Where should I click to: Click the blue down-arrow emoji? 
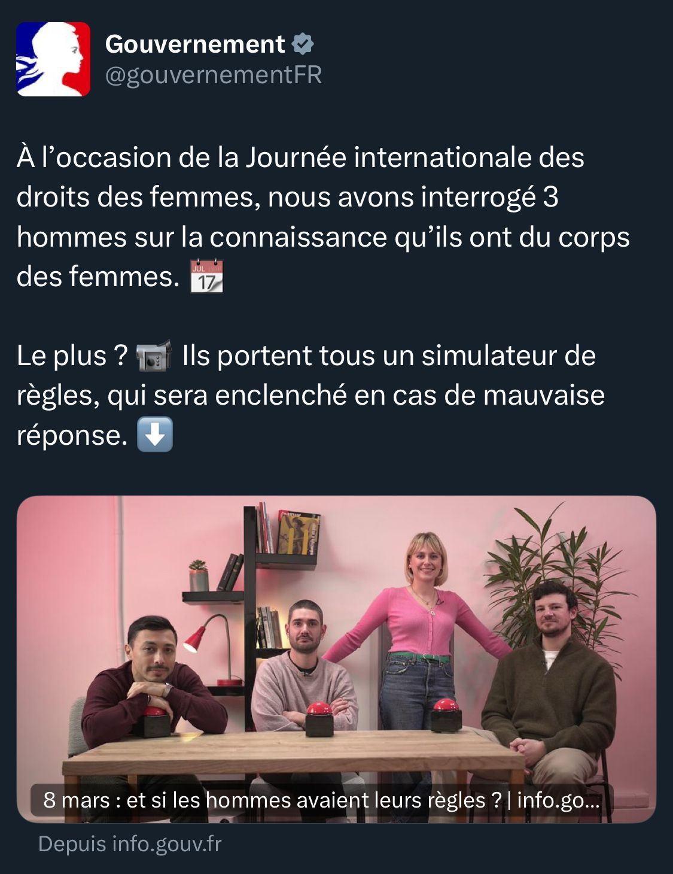(155, 434)
